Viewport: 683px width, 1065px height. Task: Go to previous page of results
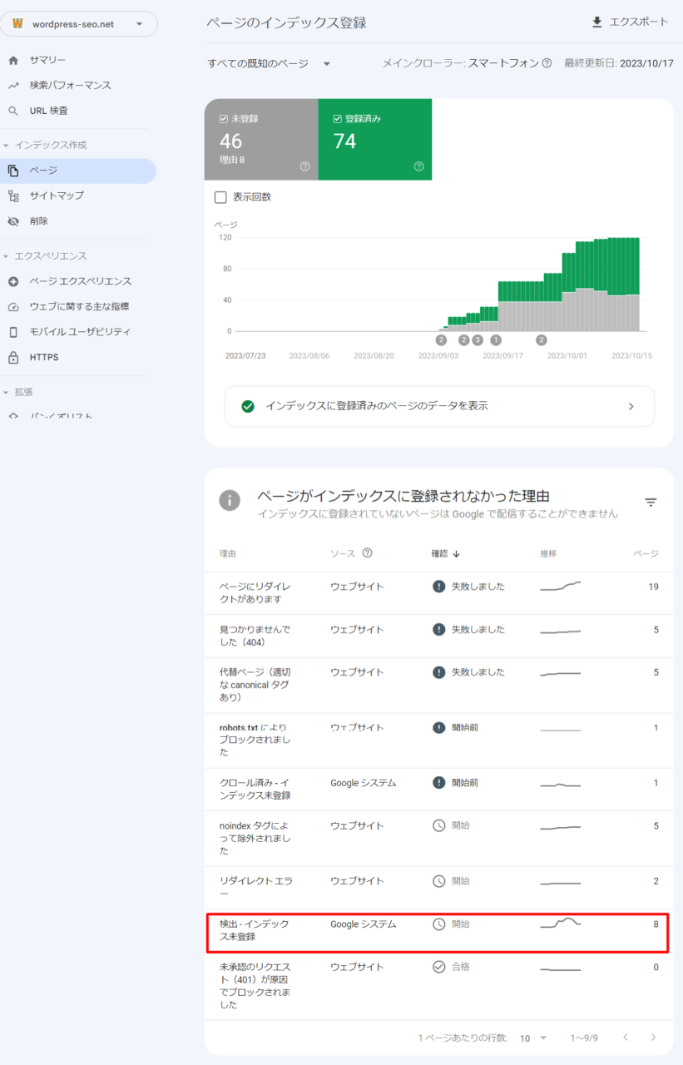click(x=626, y=1038)
